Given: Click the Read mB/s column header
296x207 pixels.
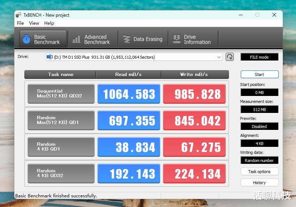Looking at the screenshot, I should (128, 75).
